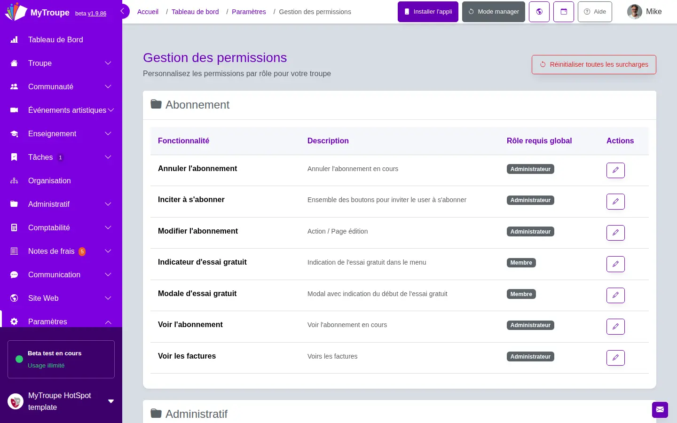Edit the Modifier l'abonnement permission
The image size is (677, 423).
click(x=615, y=233)
